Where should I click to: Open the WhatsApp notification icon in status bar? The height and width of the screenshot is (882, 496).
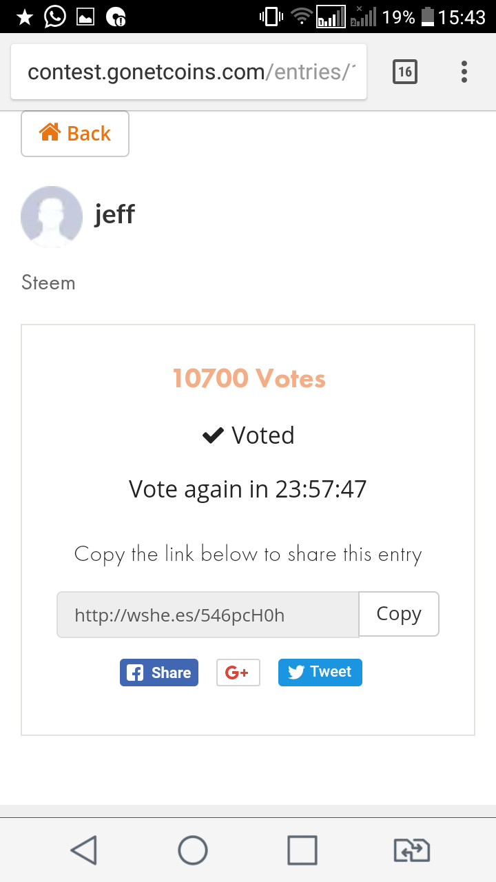click(x=54, y=17)
